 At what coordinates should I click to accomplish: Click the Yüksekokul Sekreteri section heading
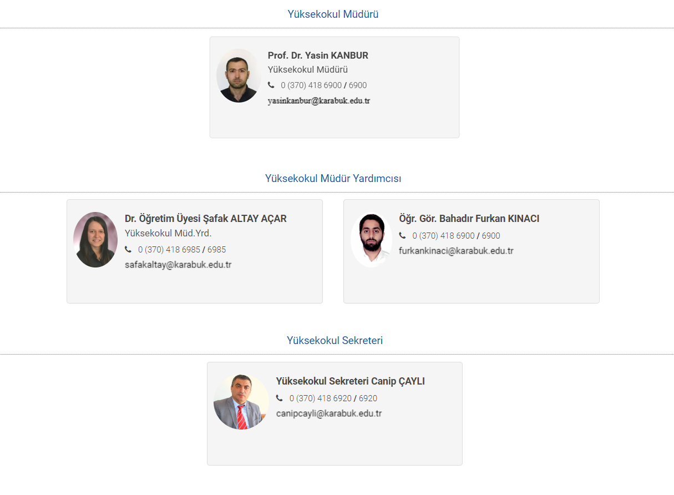point(335,340)
